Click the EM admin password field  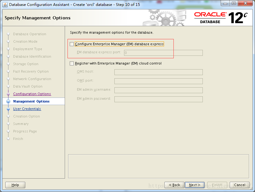click(158, 99)
